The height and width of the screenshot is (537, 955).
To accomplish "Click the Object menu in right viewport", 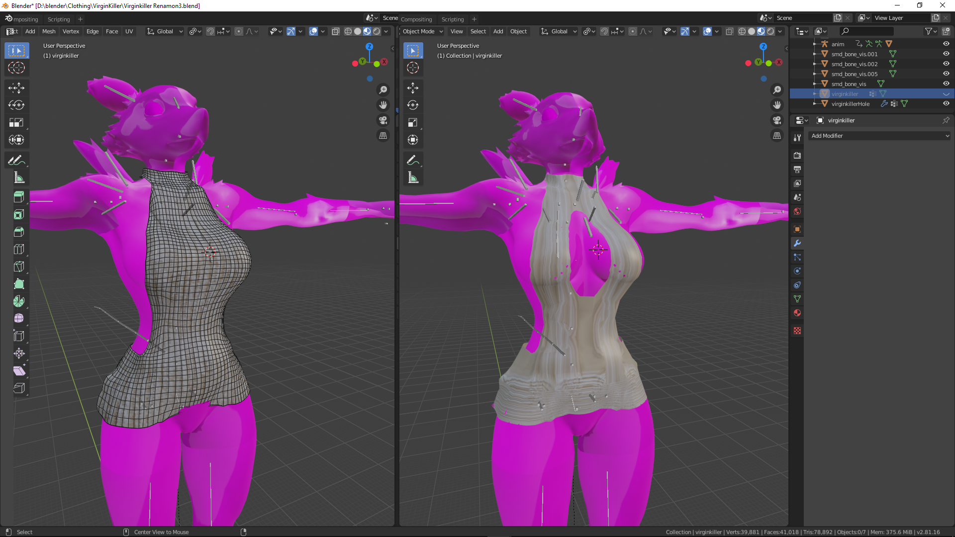I will pyautogui.click(x=518, y=31).
